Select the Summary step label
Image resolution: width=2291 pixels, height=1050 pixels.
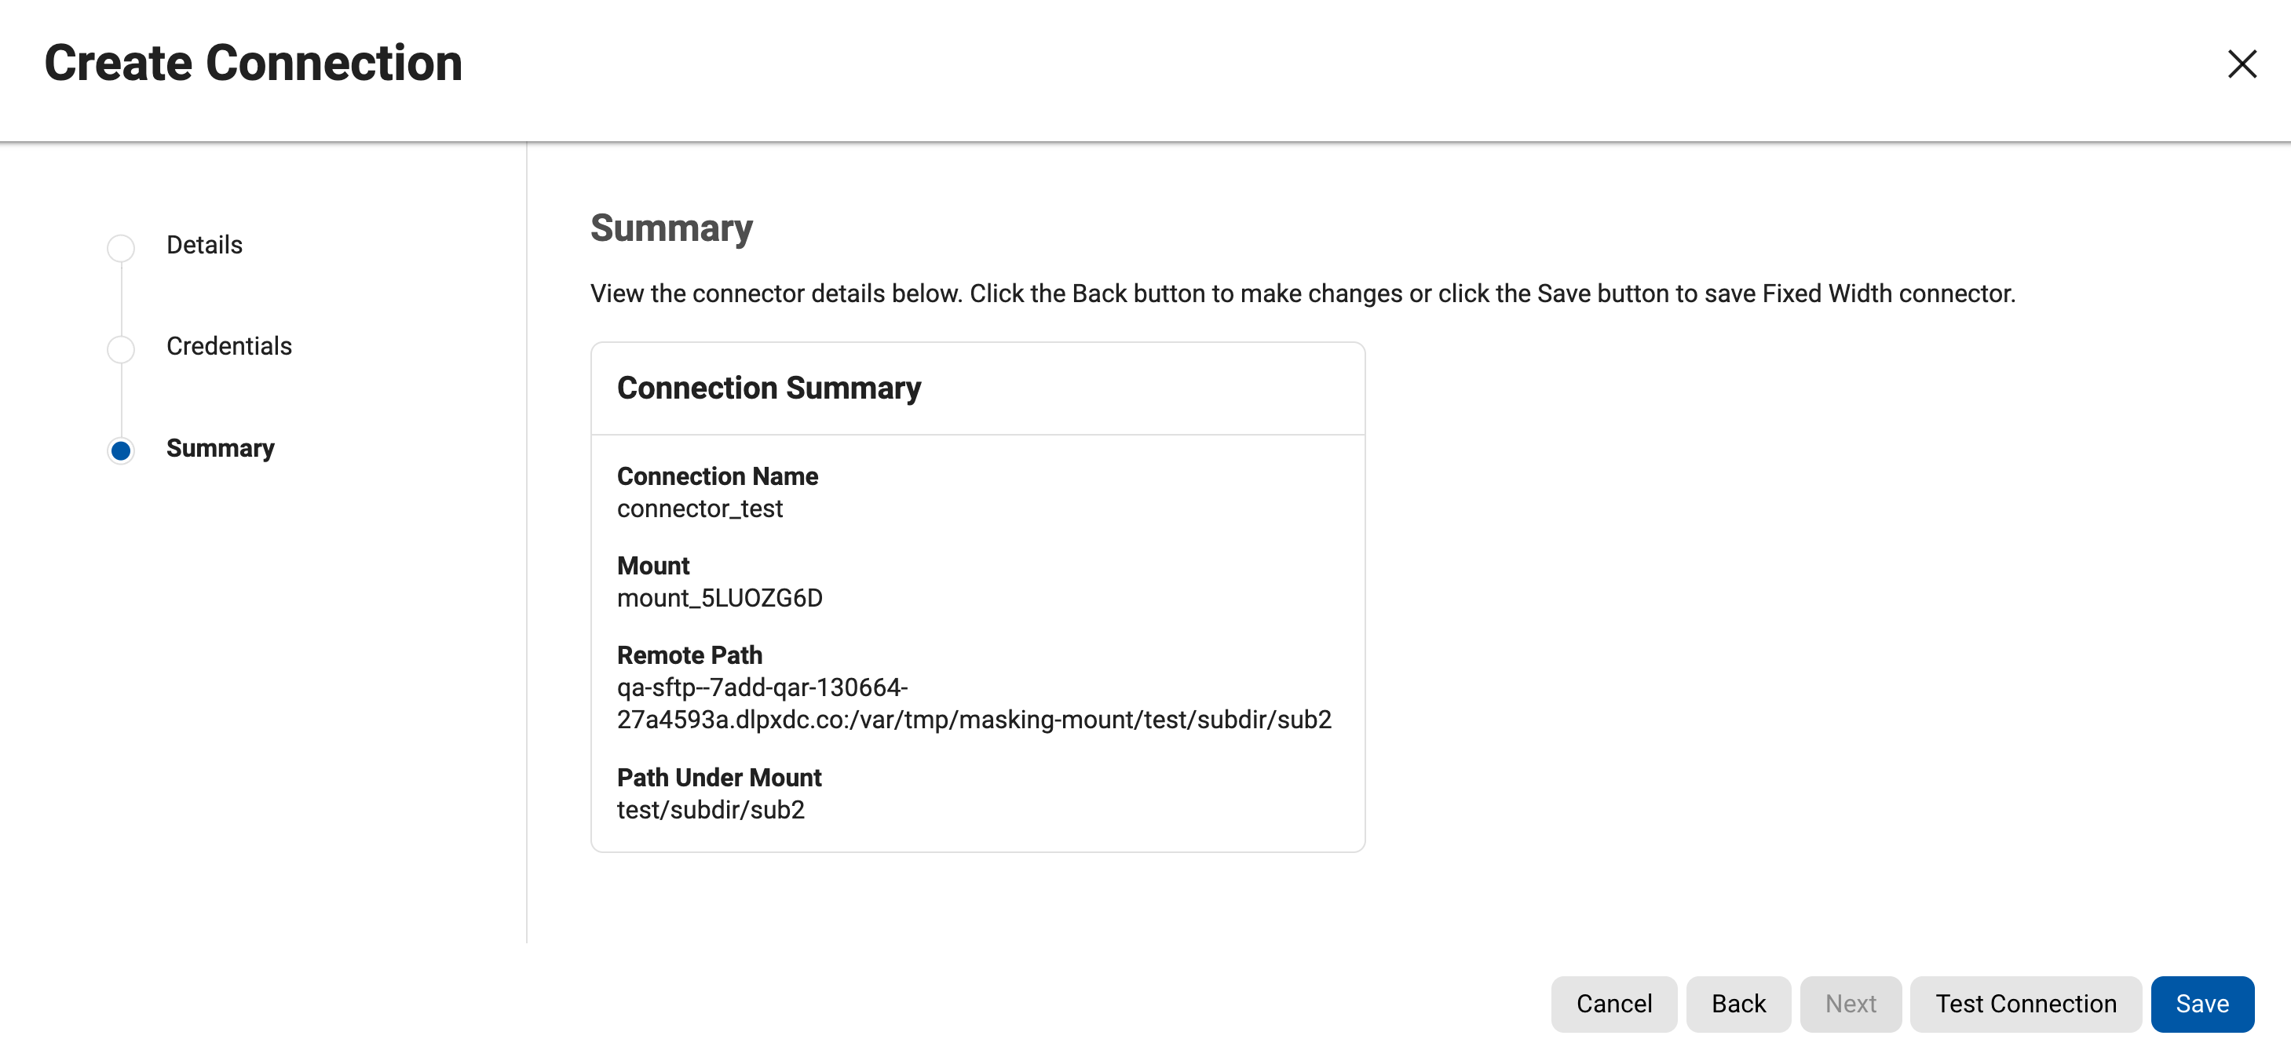tap(220, 448)
